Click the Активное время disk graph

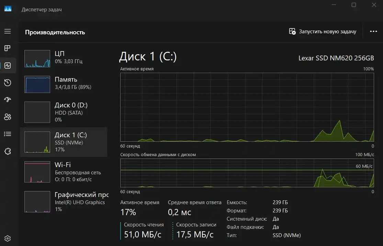click(247, 107)
